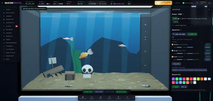Rehome the Uptime Fancy Guppy
The width and height of the screenshot is (213, 101).
tap(207, 47)
